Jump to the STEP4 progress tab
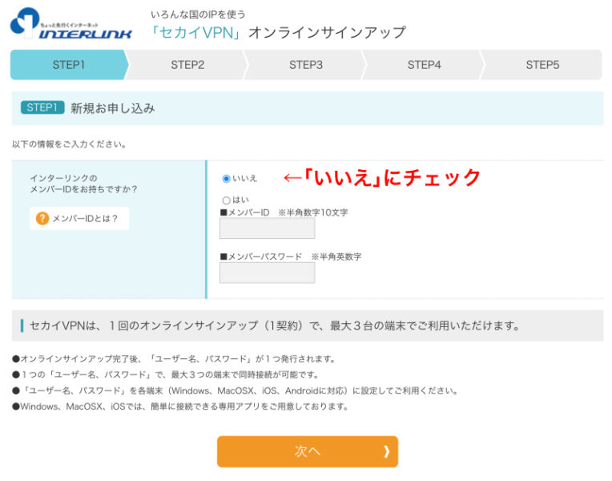Screen dimensions: 612x481 click(x=424, y=65)
